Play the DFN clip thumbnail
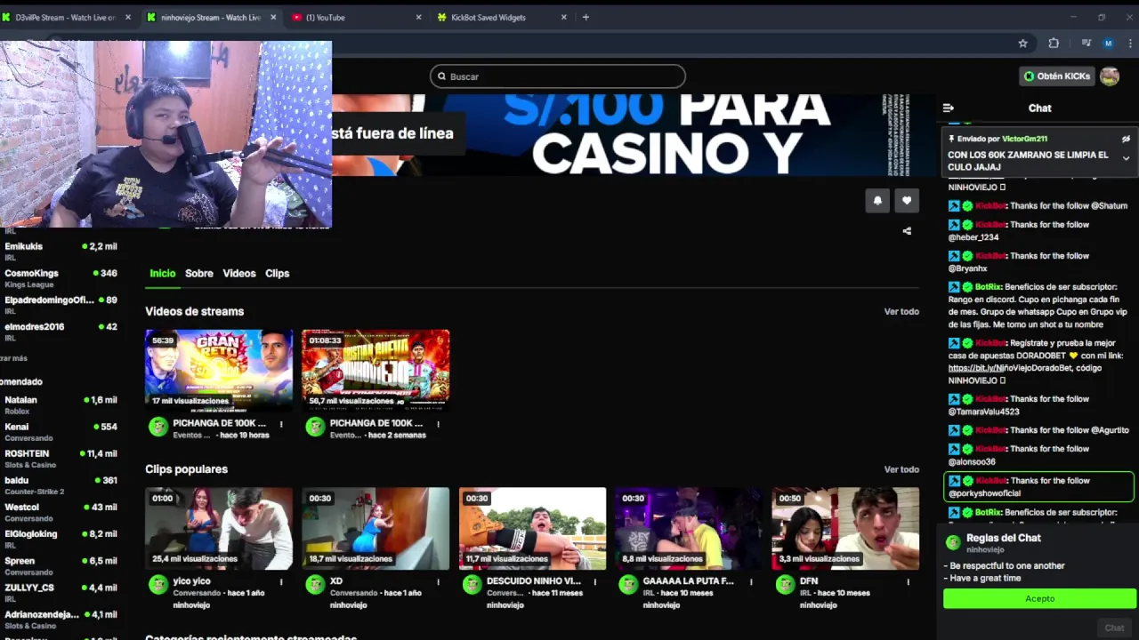Screen dimensions: 1139x640 coord(845,528)
